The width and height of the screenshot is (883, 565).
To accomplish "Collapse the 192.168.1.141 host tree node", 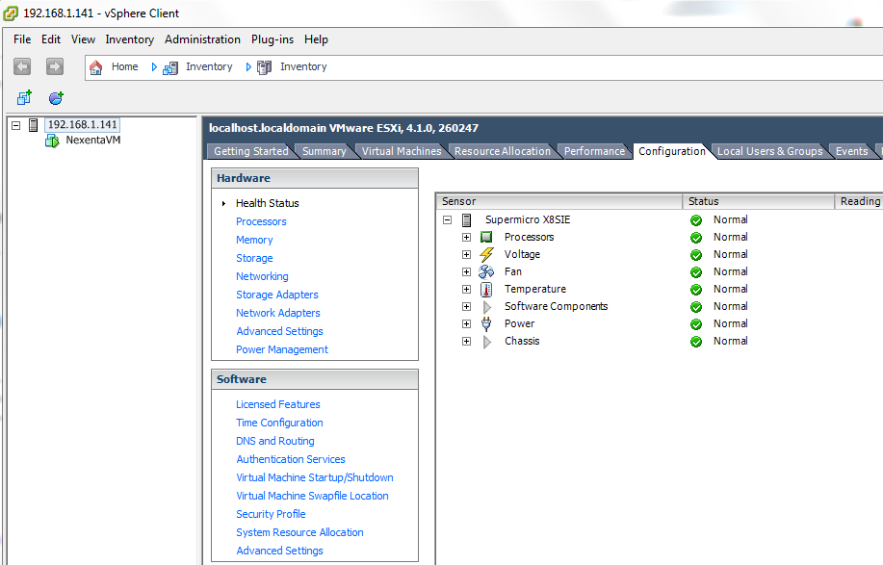I will (x=15, y=125).
